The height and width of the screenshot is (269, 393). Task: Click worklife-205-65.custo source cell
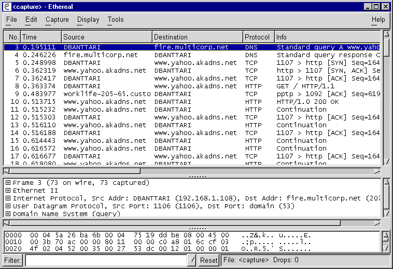(107, 94)
